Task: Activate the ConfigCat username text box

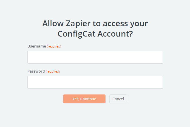Action: click(95, 57)
